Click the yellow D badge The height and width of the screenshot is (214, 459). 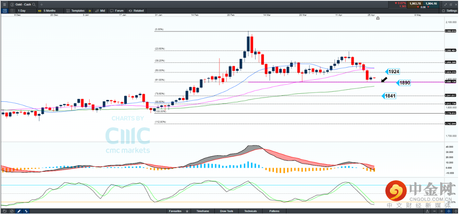pyautogui.click(x=90, y=10)
